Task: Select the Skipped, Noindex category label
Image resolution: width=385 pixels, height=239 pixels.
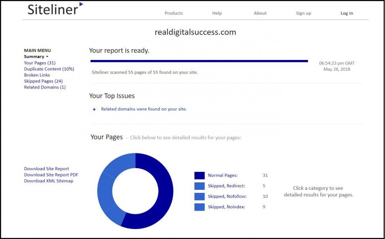Action: pos(226,207)
